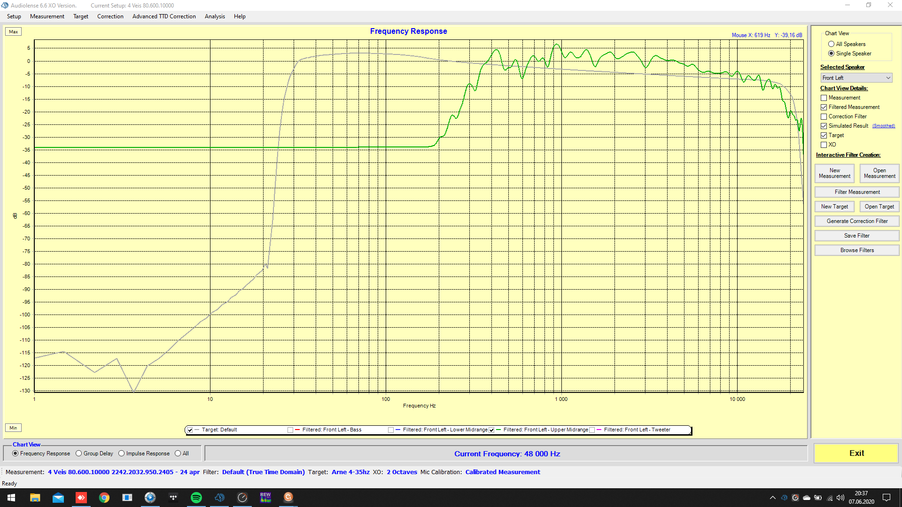The image size is (902, 507).
Task: Open the Target menu
Action: 81,16
